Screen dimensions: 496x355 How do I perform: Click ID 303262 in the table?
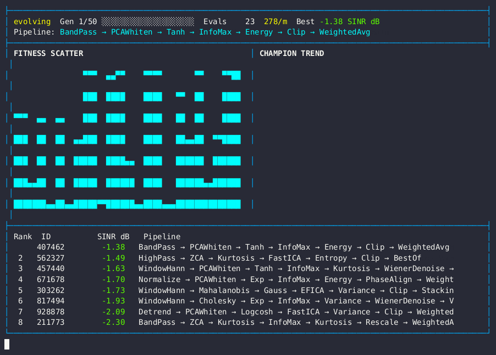(x=51, y=290)
